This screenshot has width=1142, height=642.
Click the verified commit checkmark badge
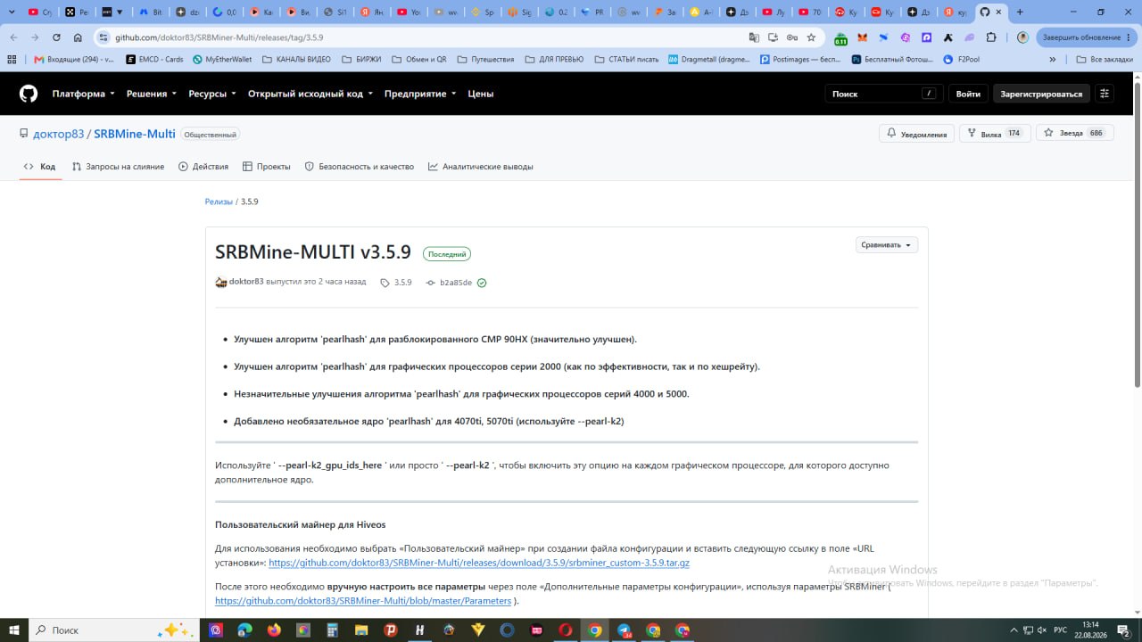[482, 283]
